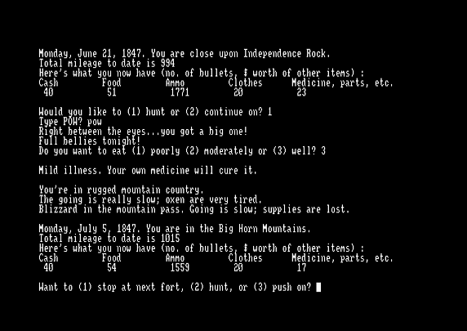Click the medicine value 17

pyautogui.click(x=301, y=267)
